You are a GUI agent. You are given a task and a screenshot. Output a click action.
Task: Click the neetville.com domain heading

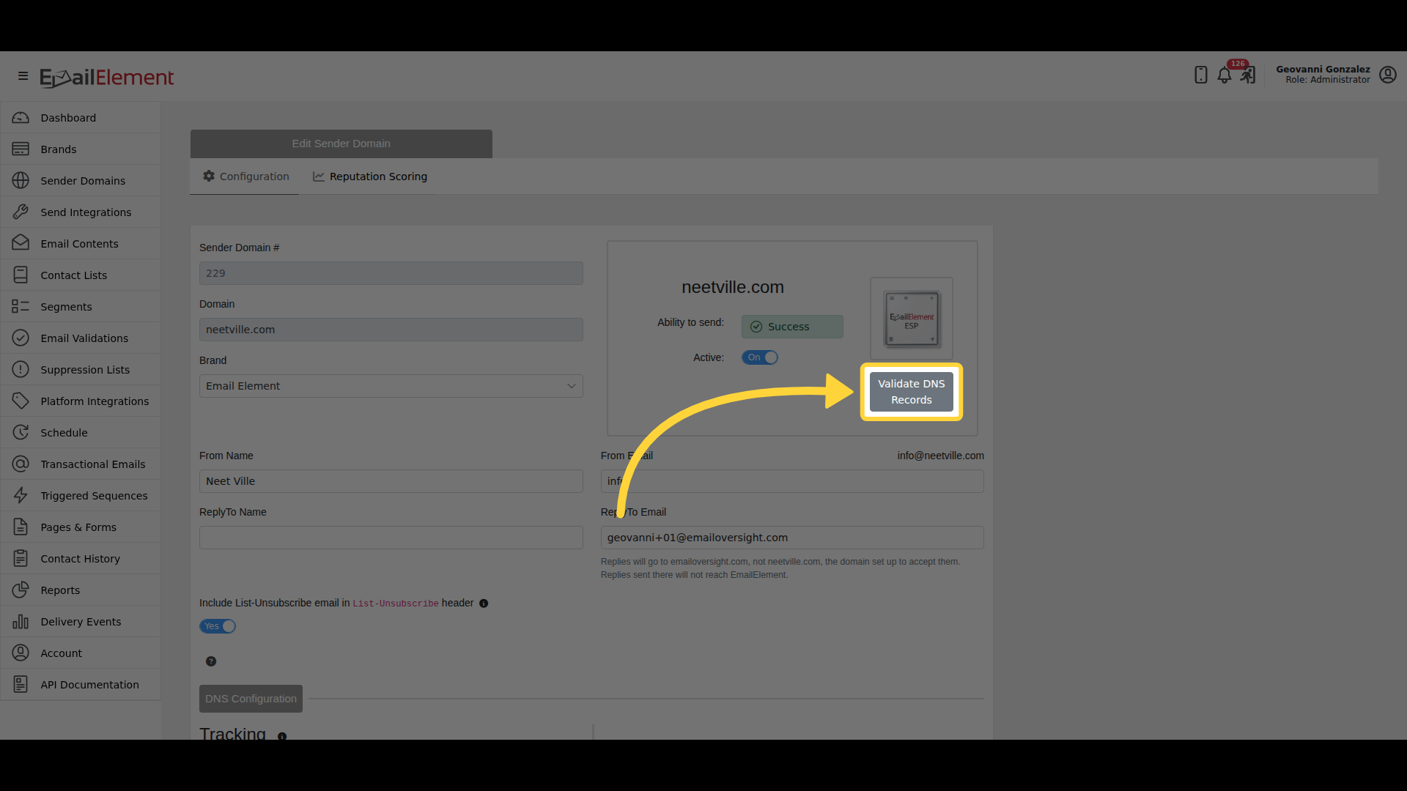click(x=733, y=287)
